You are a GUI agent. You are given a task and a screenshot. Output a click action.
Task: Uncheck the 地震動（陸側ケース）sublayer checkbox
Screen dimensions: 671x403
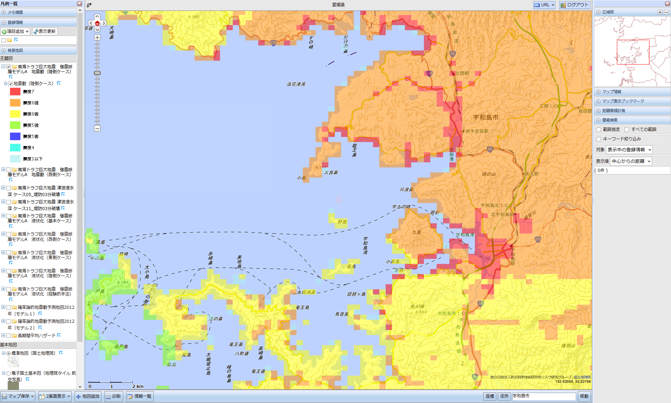click(11, 84)
